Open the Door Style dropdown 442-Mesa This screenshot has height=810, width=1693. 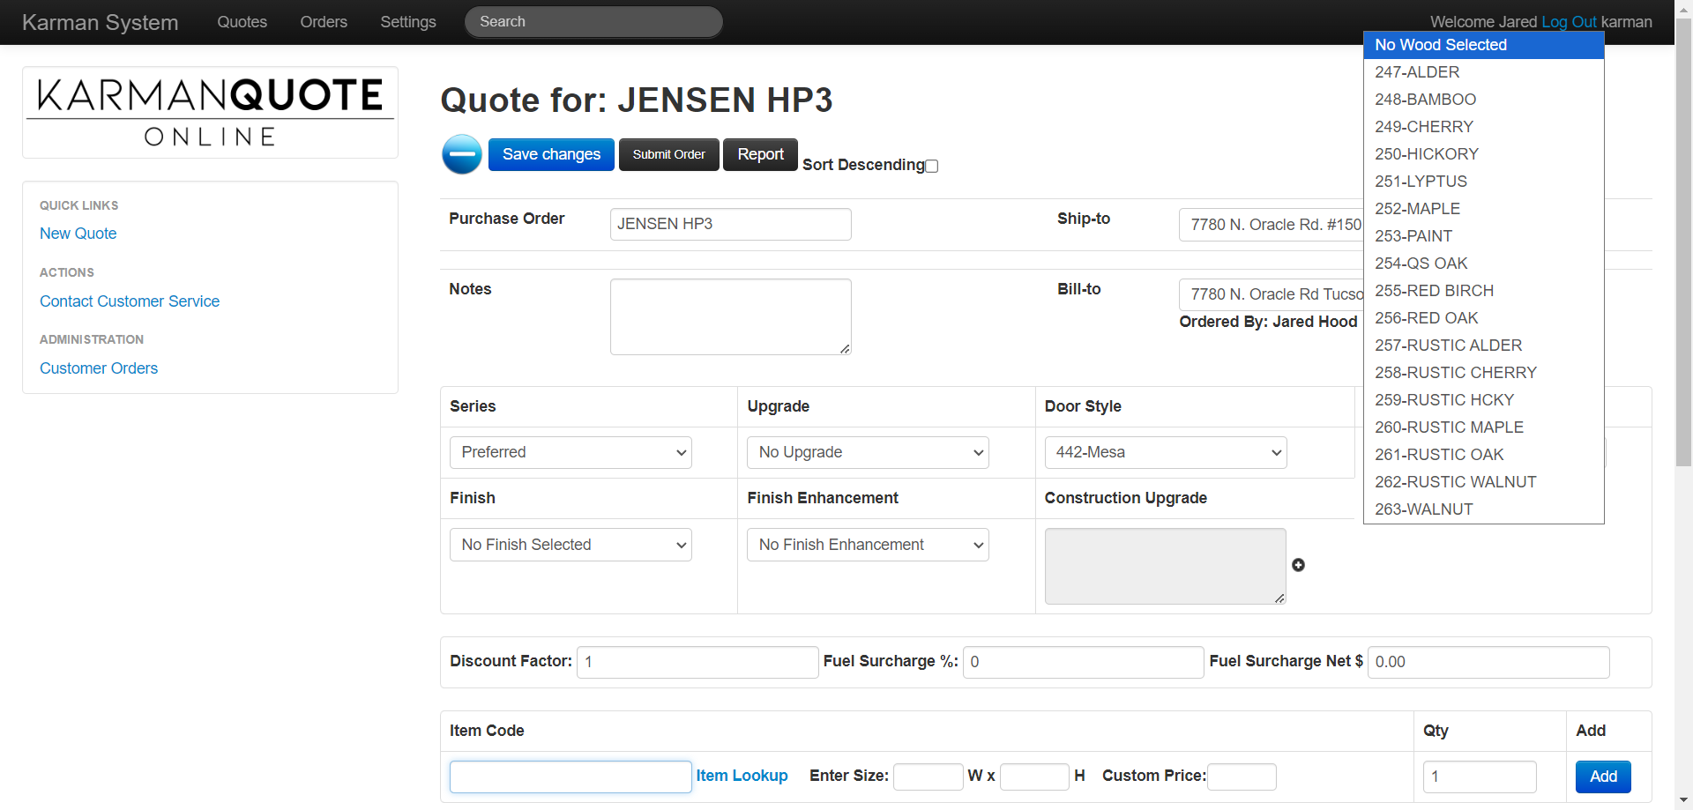point(1166,452)
